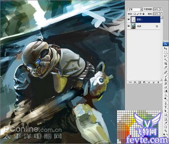Screen dimensions: 169x144
Task: Select the Magic Wand tool
Action: point(165,60)
